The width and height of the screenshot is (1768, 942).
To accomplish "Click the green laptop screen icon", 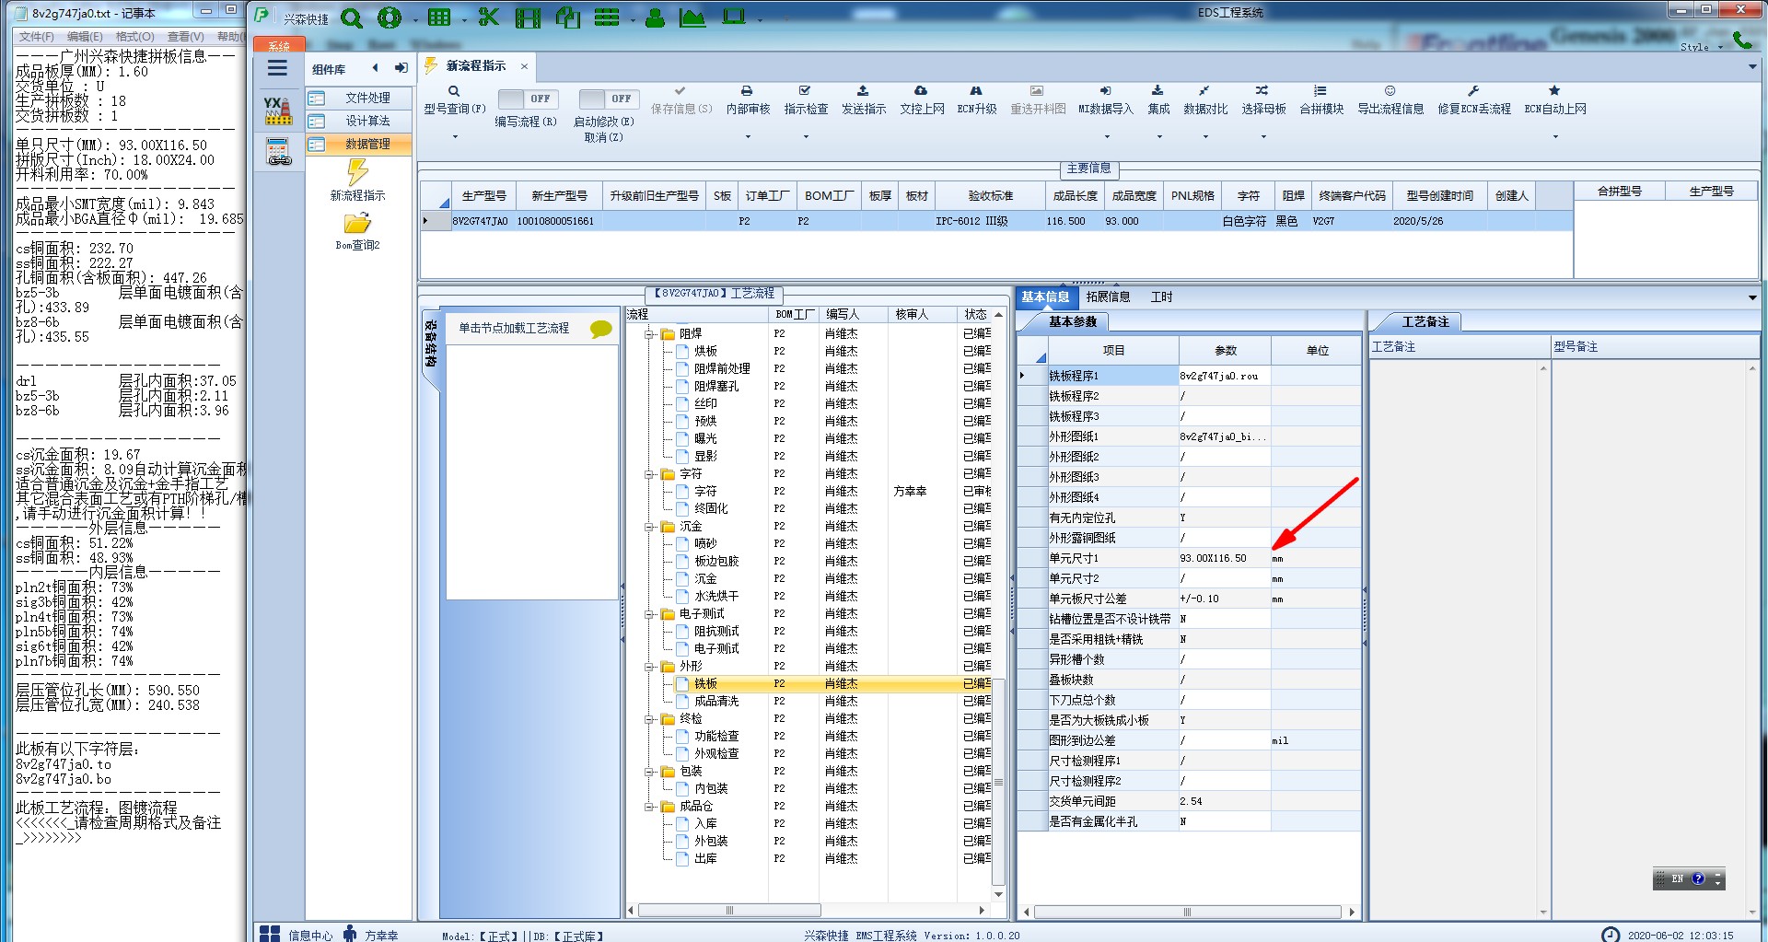I will [x=734, y=17].
